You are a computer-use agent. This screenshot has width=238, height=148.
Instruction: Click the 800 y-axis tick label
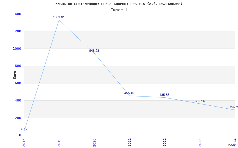(x=18, y=66)
